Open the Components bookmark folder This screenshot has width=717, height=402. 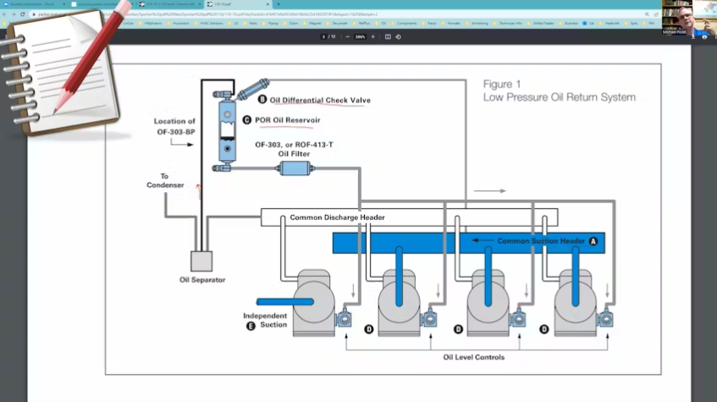tap(404, 24)
